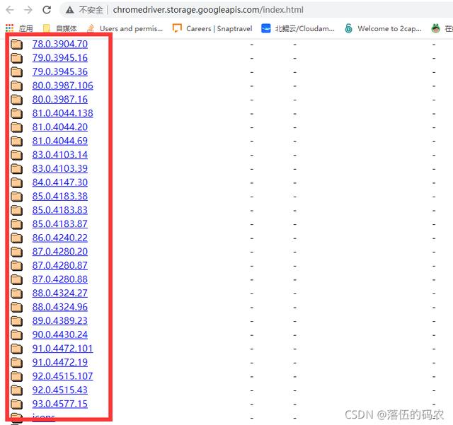Open version link 81.0.4044.69
The height and width of the screenshot is (425, 453).
(x=59, y=141)
